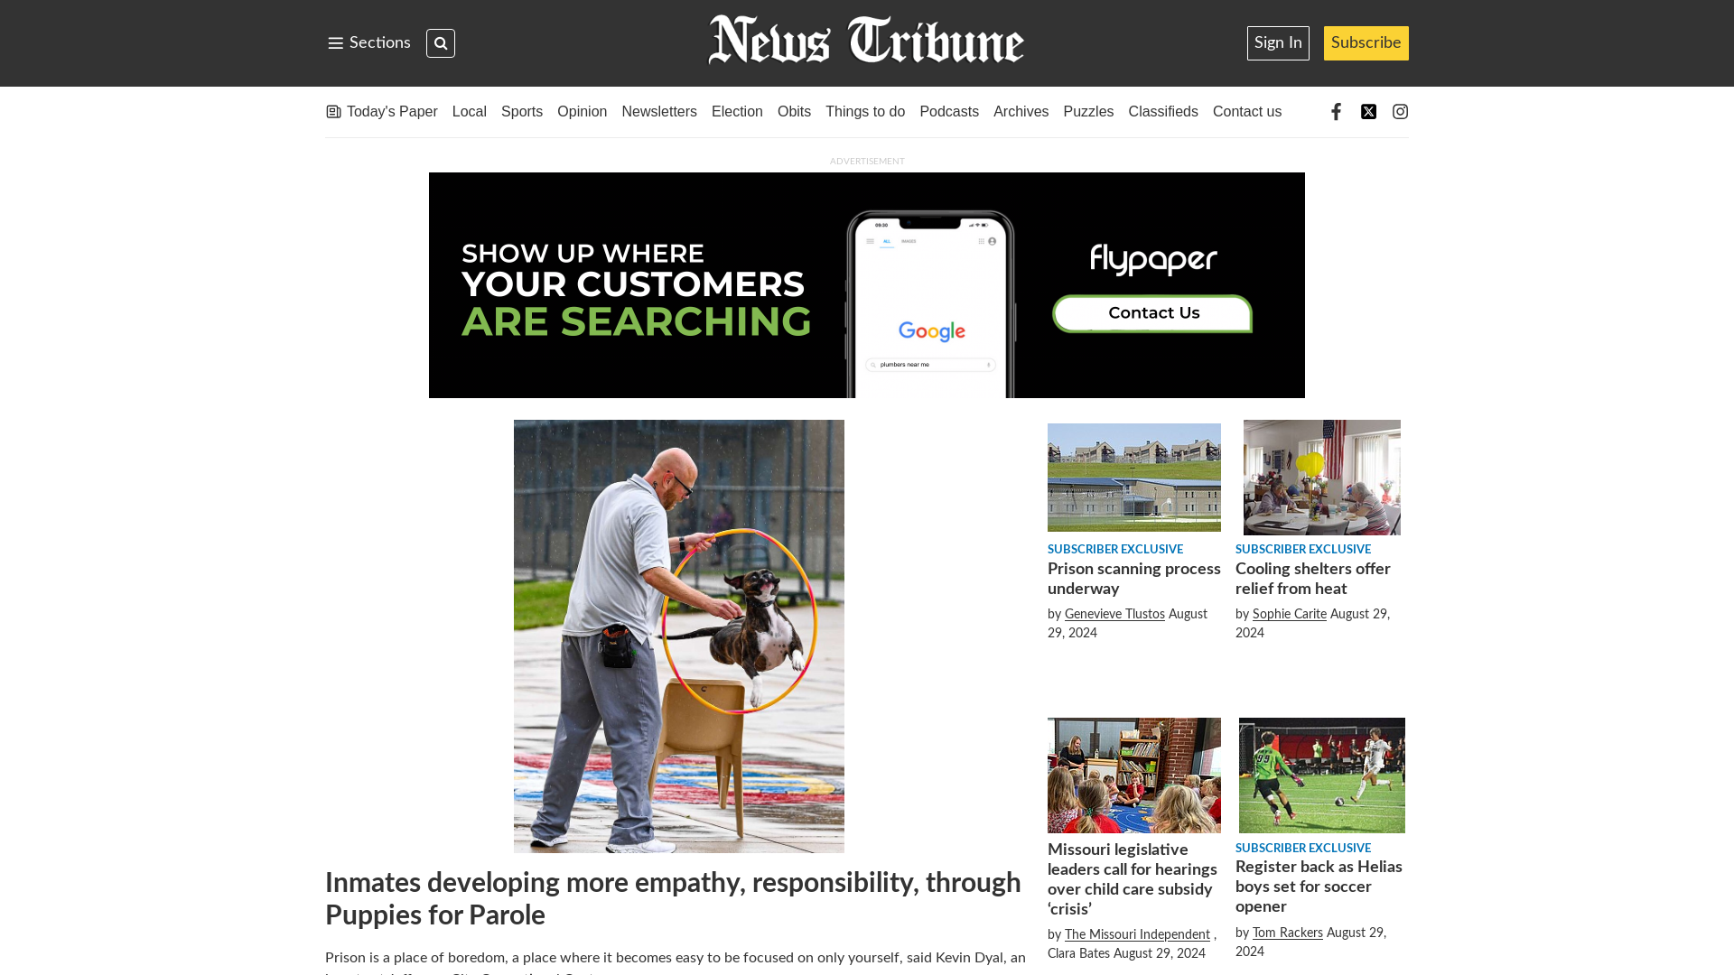The image size is (1734, 975).
Task: Select the Sports tab
Action: (522, 111)
